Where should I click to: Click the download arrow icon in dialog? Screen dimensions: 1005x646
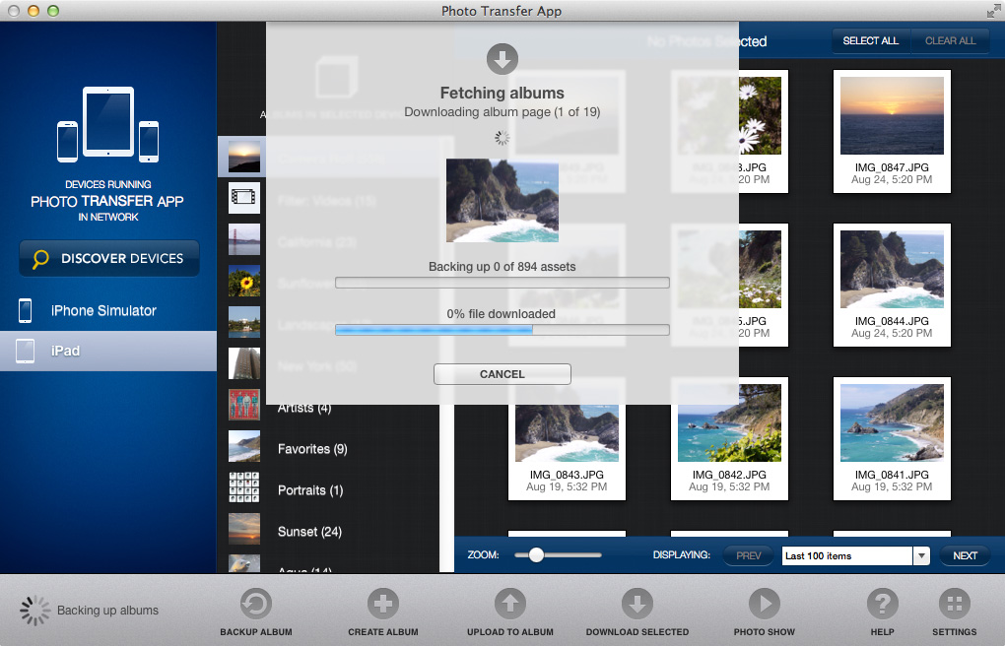pos(502,60)
